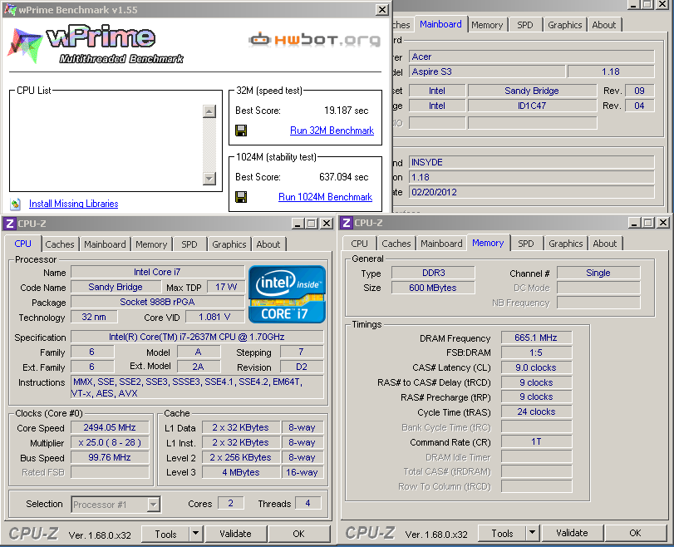Click the Specification i7-2637M CPU field
The image size is (674, 547).
click(x=197, y=337)
